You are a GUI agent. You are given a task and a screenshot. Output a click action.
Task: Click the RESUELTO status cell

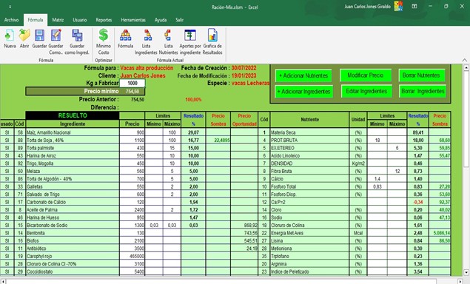pos(73,115)
